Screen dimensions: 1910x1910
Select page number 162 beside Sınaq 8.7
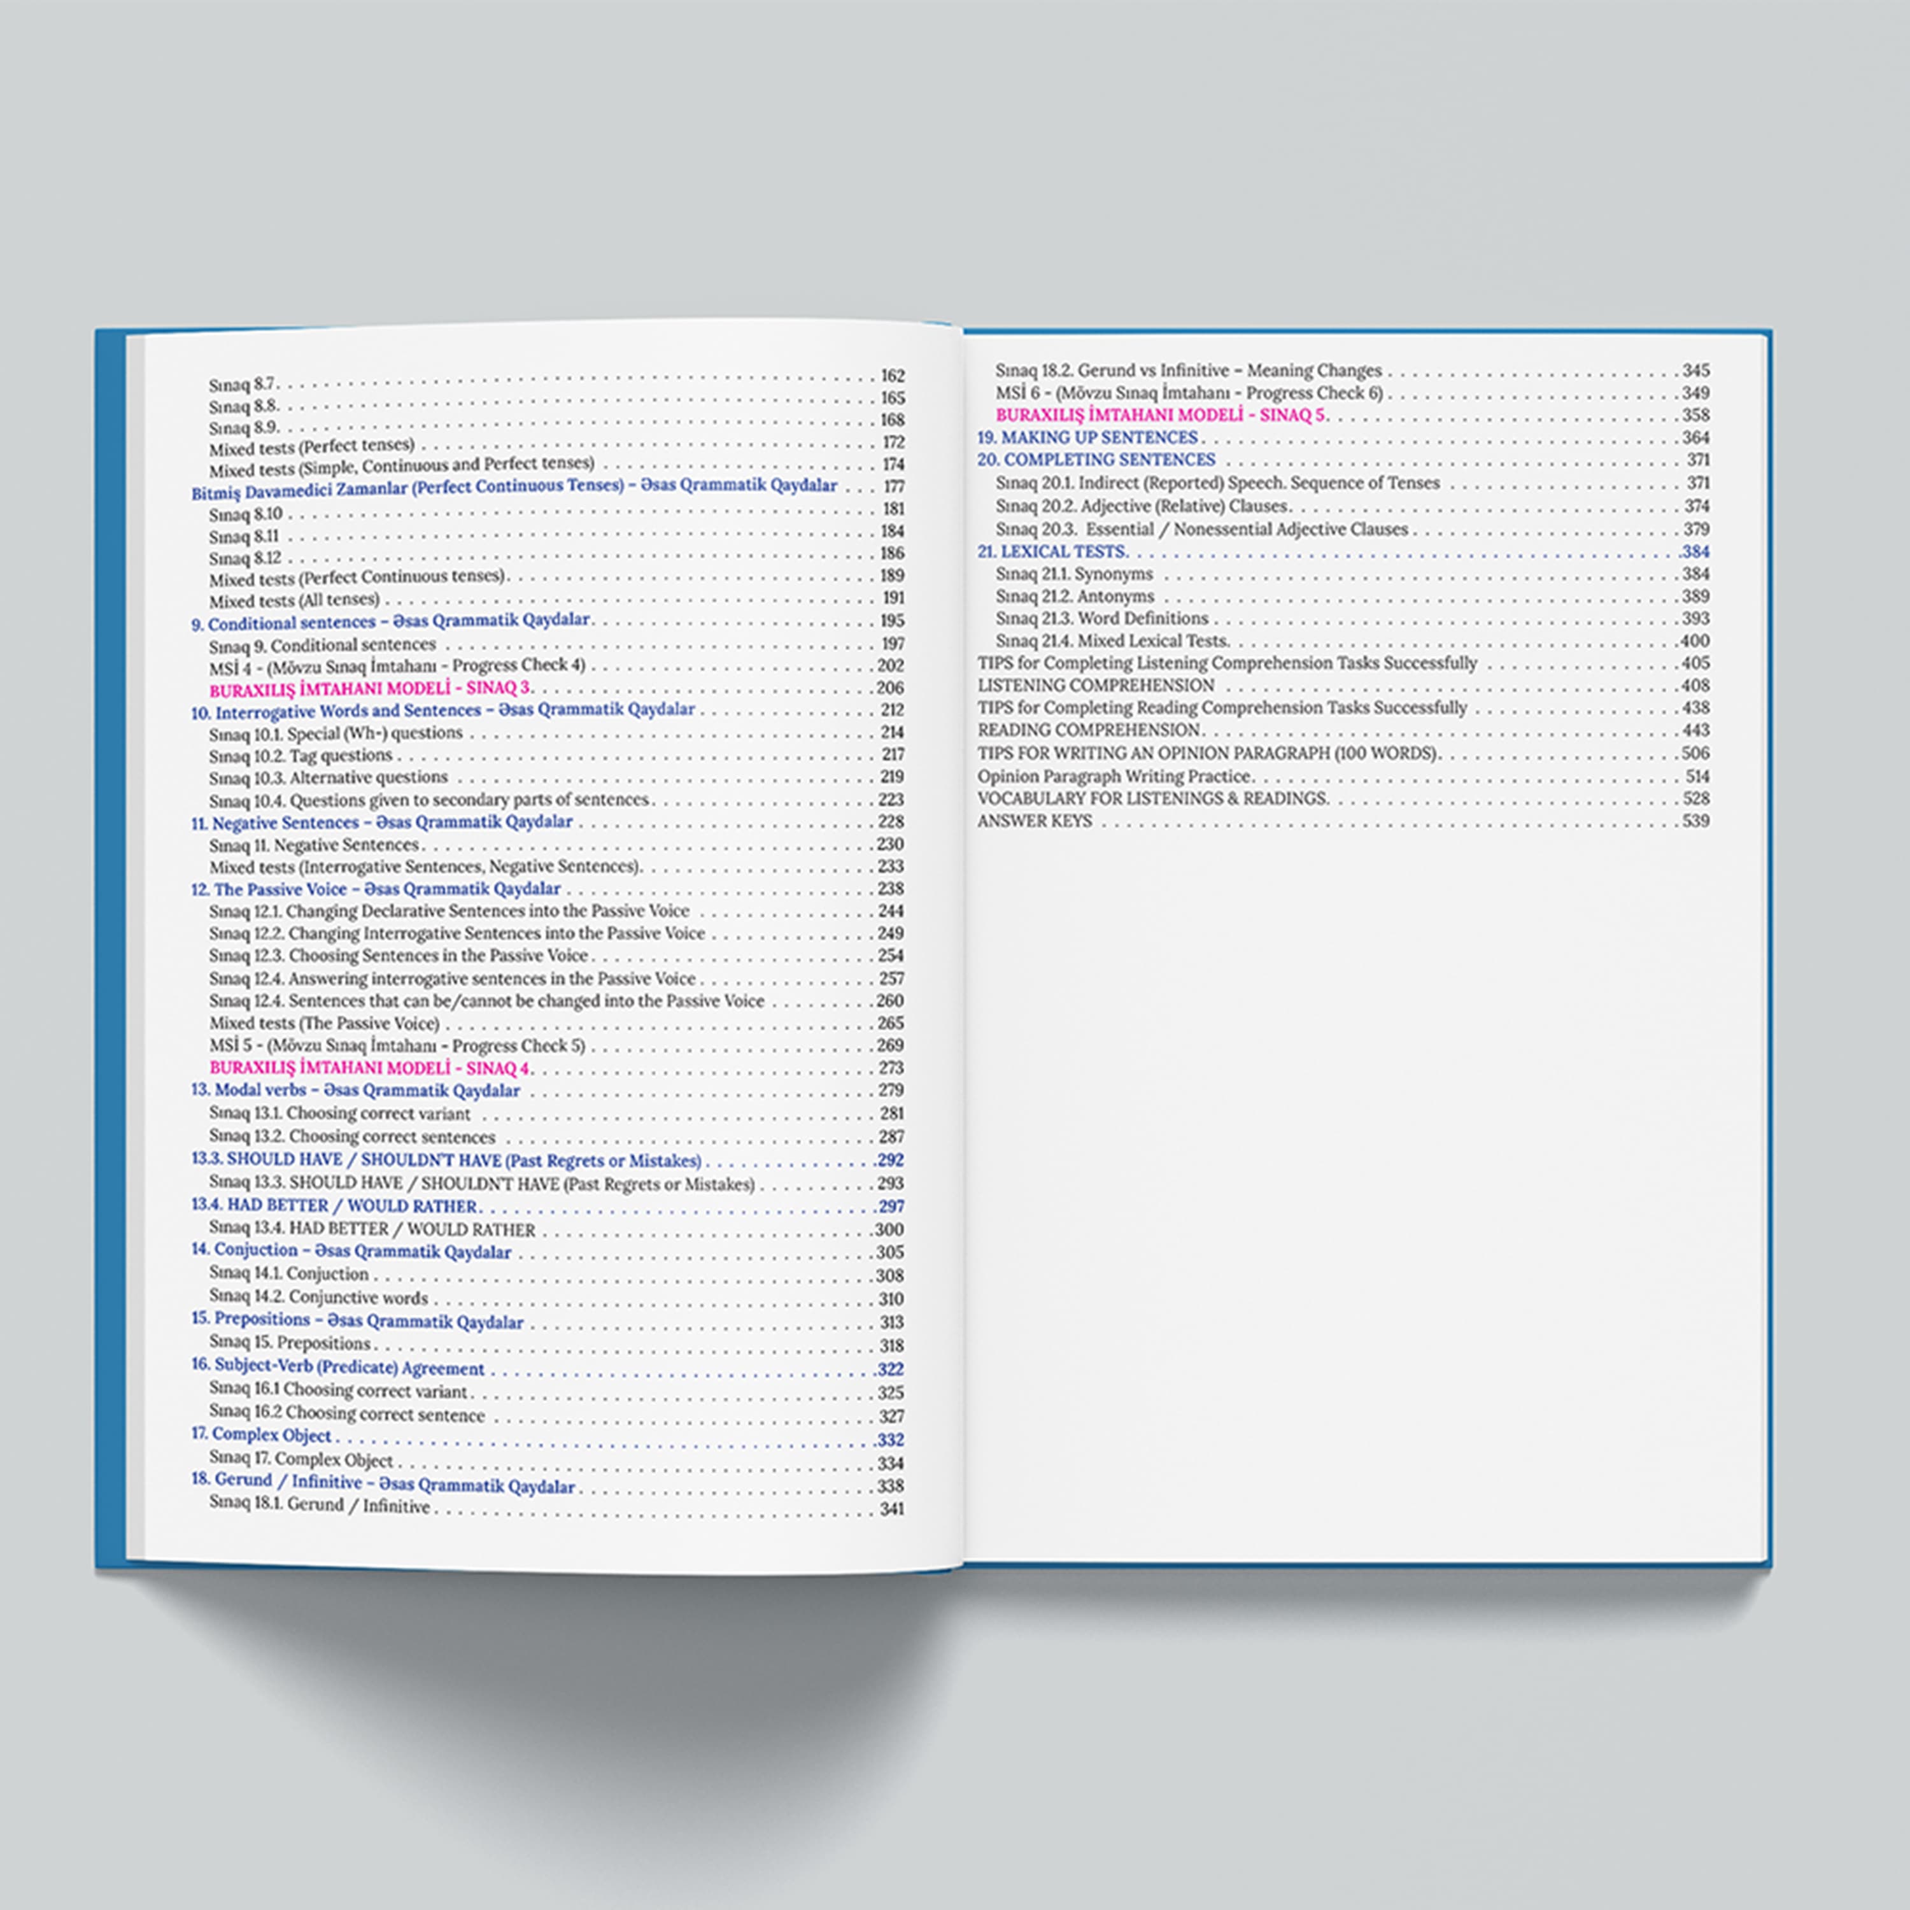892,377
